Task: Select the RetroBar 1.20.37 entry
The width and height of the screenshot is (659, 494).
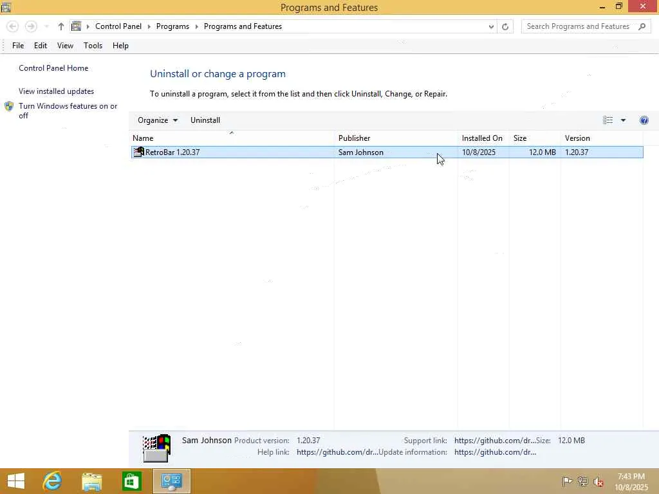Action: (387, 152)
